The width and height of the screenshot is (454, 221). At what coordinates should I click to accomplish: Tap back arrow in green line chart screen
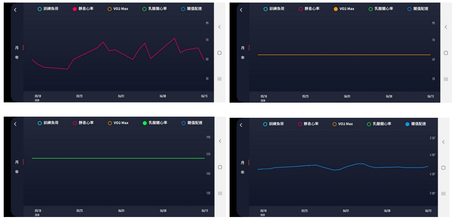pyautogui.click(x=15, y=124)
